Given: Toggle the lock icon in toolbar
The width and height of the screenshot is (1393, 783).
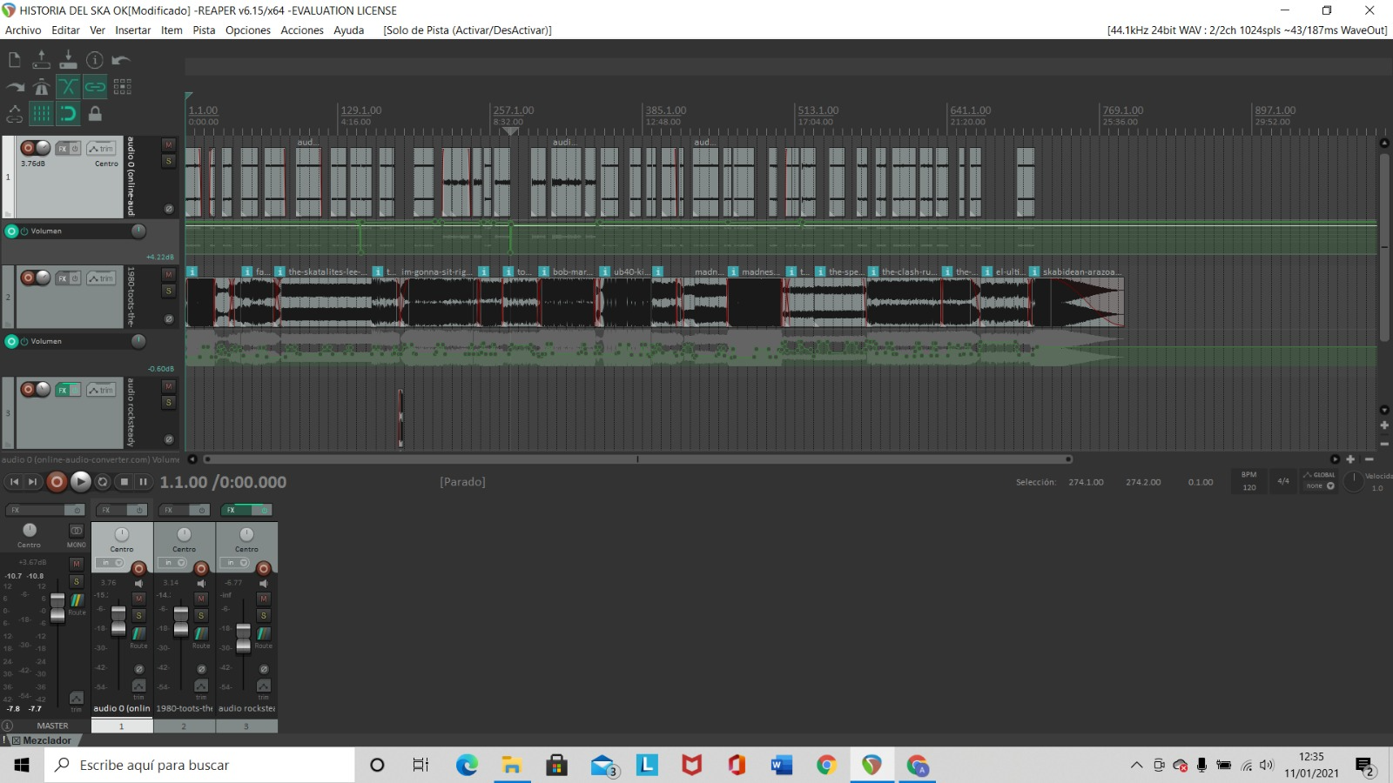Looking at the screenshot, I should [x=95, y=114].
